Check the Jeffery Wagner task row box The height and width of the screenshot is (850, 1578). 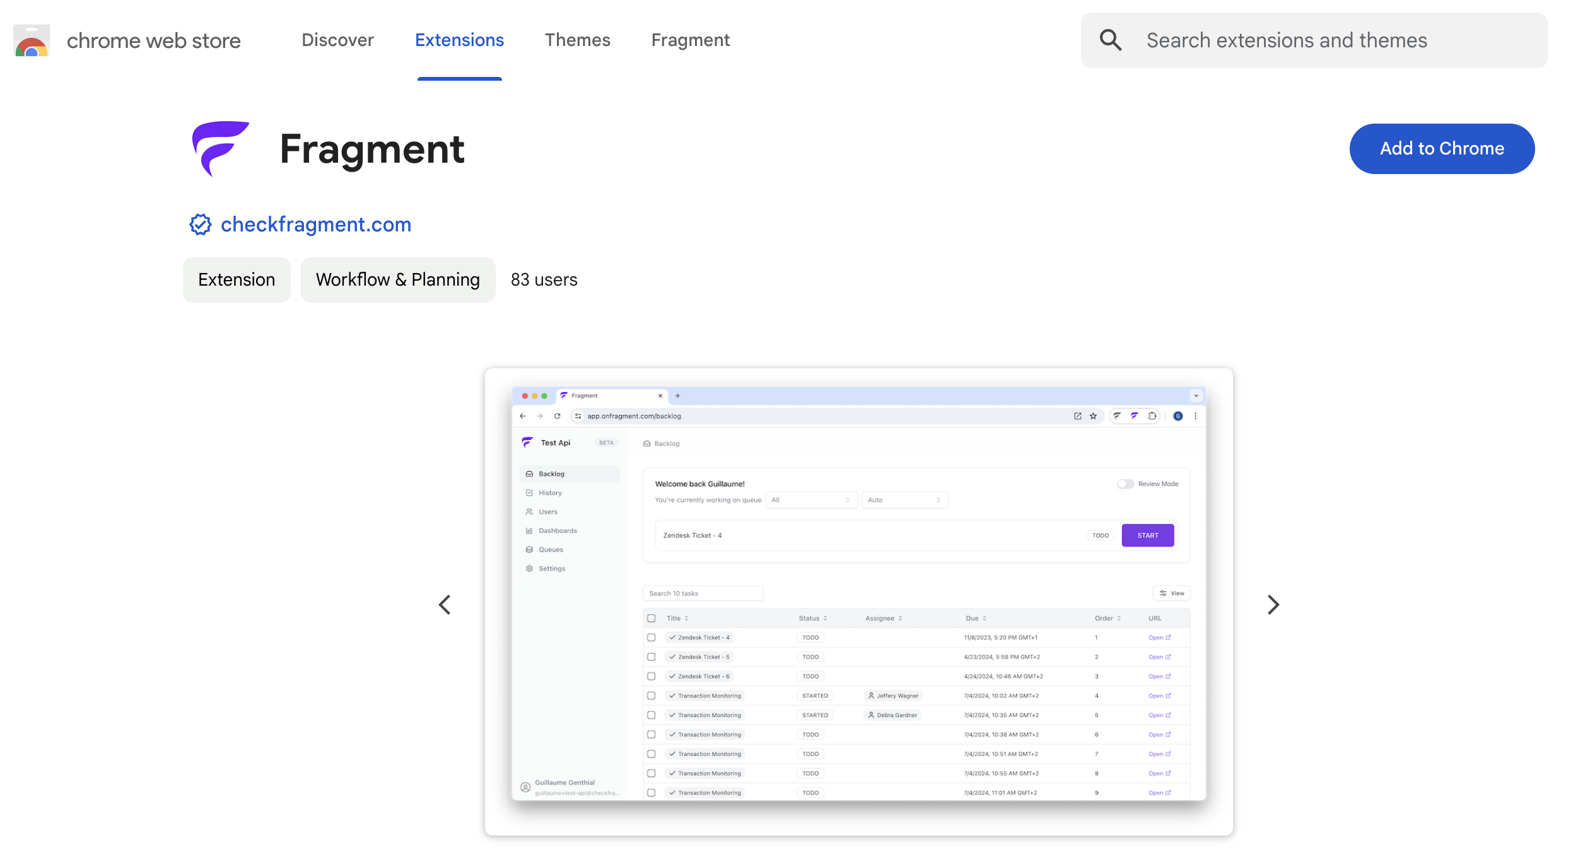pos(652,696)
